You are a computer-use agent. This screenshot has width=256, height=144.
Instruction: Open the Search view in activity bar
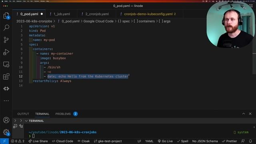click(x=6, y=28)
